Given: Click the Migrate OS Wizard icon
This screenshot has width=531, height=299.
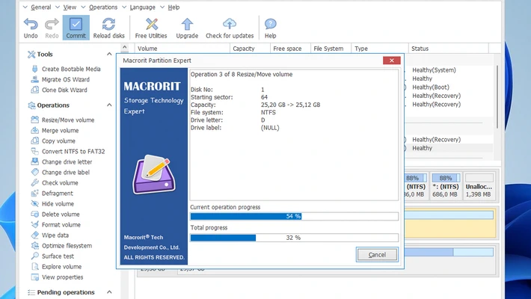Looking at the screenshot, I should 34,79.
